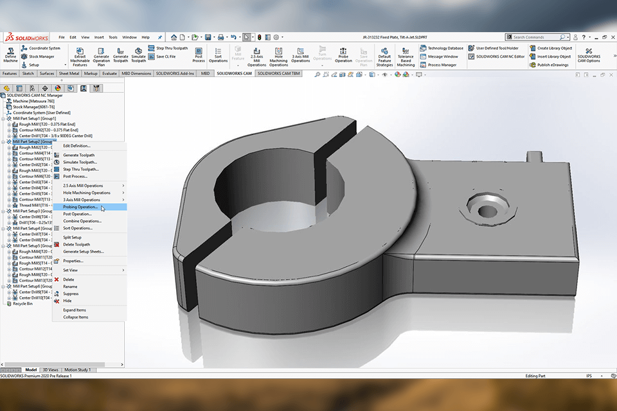Image resolution: width=617 pixels, height=411 pixels.
Task: Collapse the Mill Part Setup1 tree node
Action: 3,119
